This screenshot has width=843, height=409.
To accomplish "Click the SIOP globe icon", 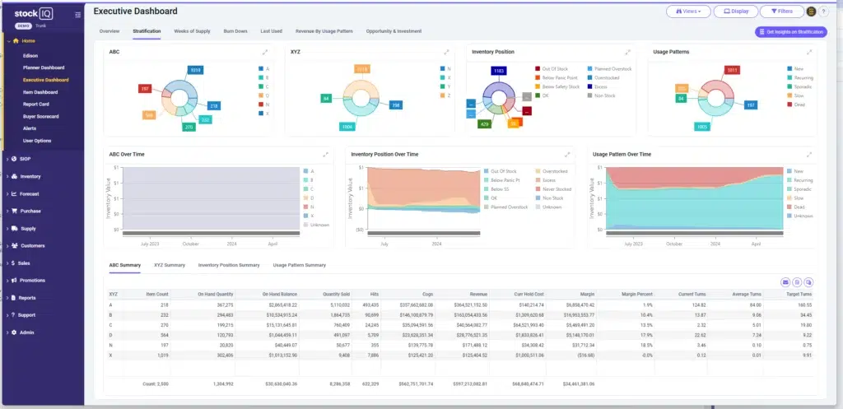I will coord(13,159).
